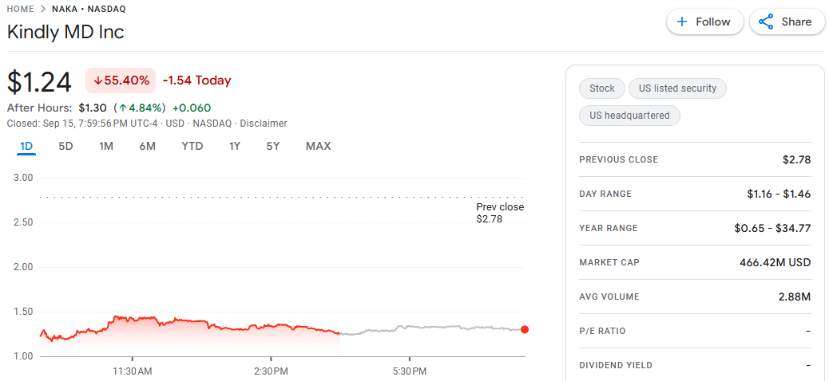Select the 1D time range tab

click(26, 146)
